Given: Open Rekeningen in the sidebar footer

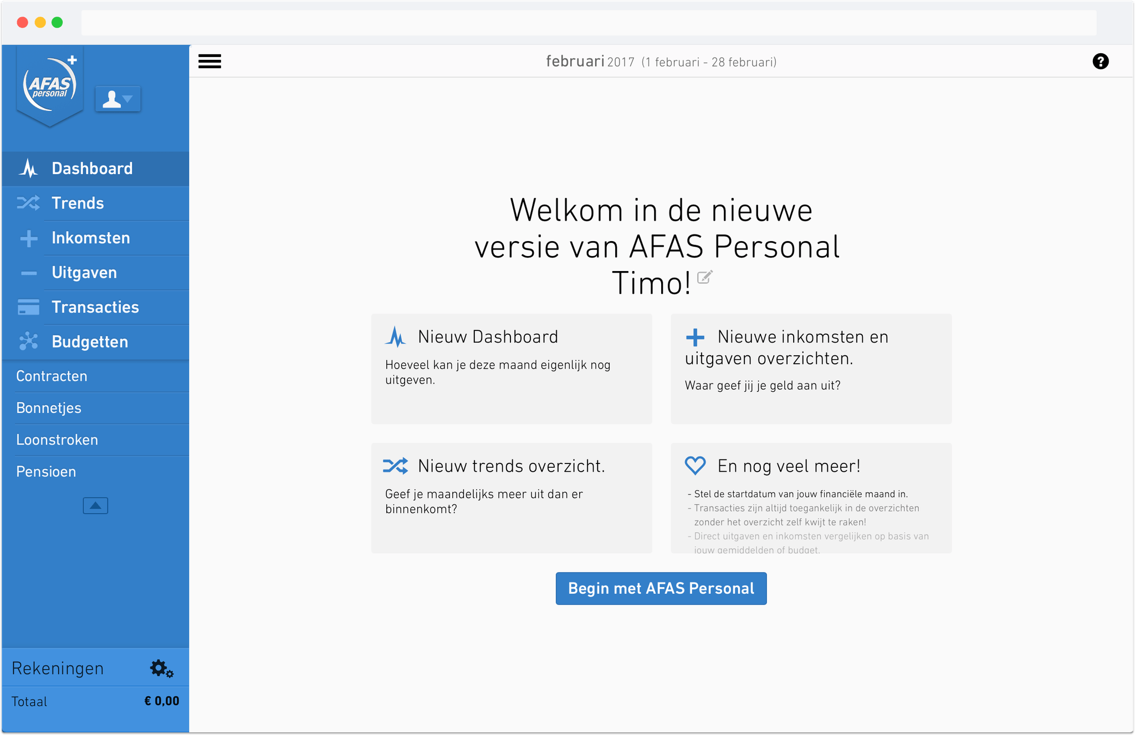Looking at the screenshot, I should point(58,668).
